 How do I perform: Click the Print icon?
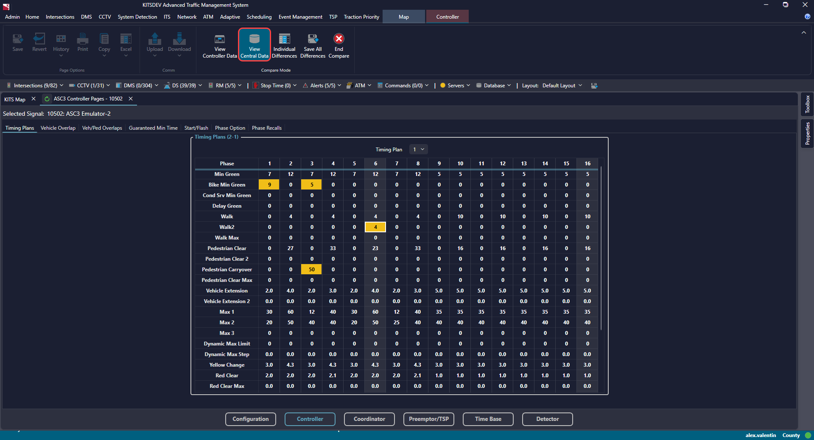coord(83,42)
